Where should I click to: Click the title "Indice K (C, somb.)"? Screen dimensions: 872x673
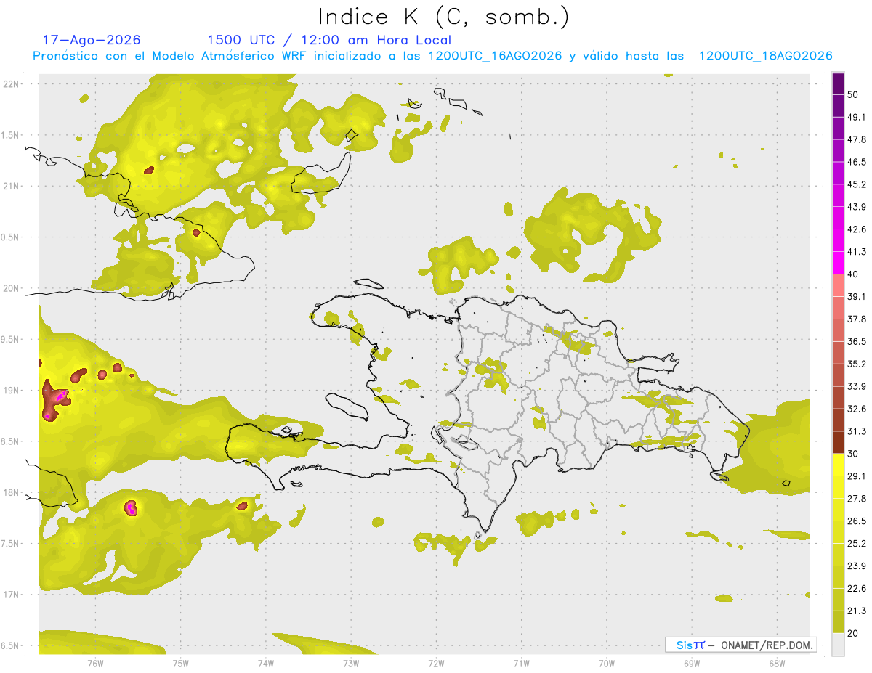444,17
